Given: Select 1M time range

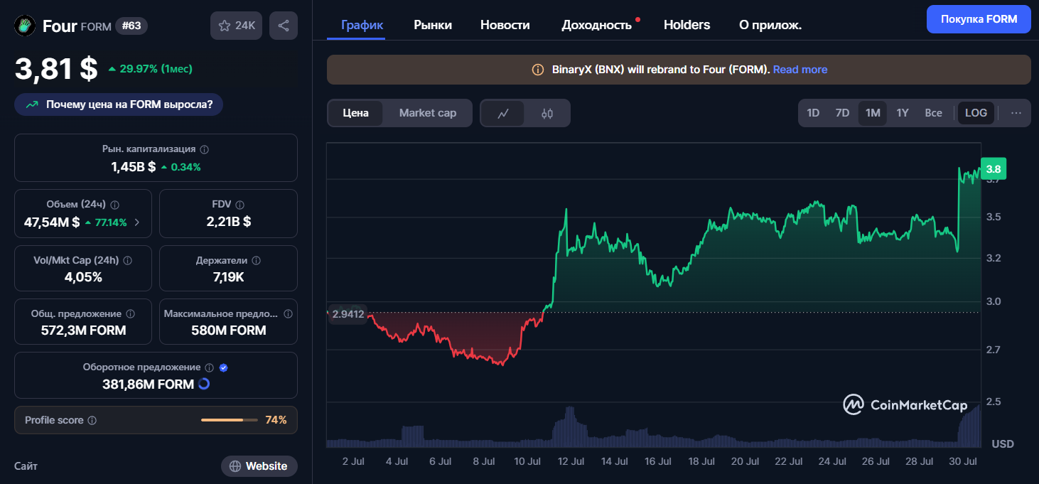Looking at the screenshot, I should [873, 113].
